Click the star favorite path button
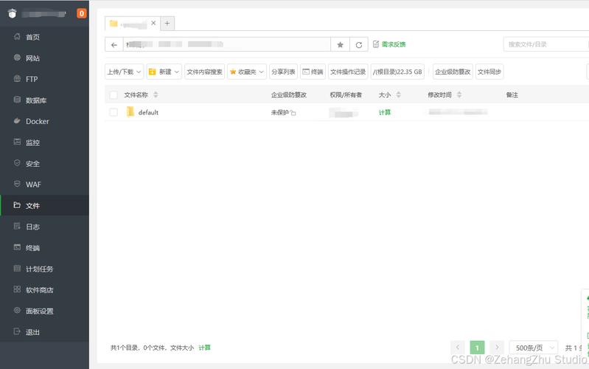The image size is (589, 369). point(340,45)
